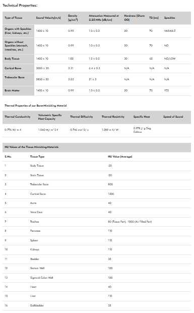Click the Thermal Diffusivity header
The height and width of the screenshot is (313, 194).
tap(82, 117)
